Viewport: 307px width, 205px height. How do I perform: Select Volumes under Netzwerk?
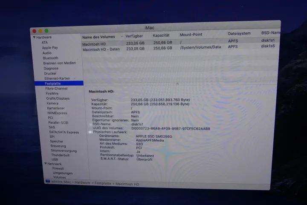coord(60,177)
